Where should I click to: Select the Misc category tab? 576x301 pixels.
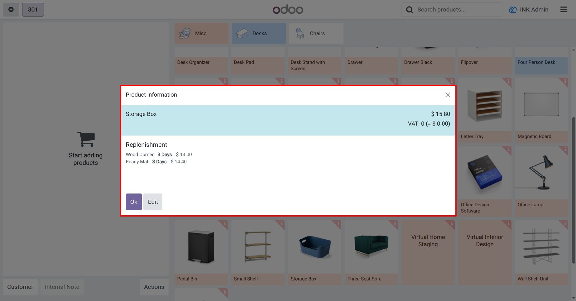click(x=201, y=33)
